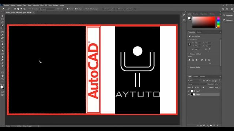Toggle lock all padlock icon

203,87
